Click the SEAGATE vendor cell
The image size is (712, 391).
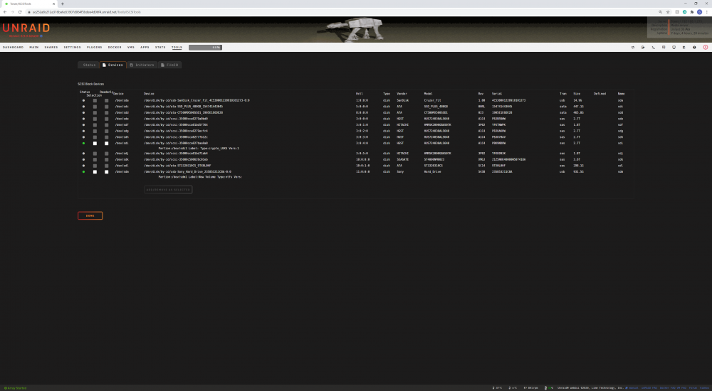pos(403,160)
